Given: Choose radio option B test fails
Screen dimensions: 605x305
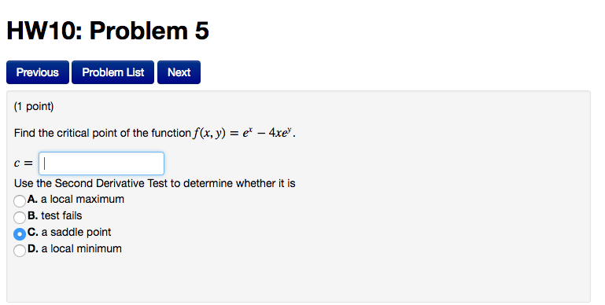Looking at the screenshot, I should pyautogui.click(x=20, y=218).
